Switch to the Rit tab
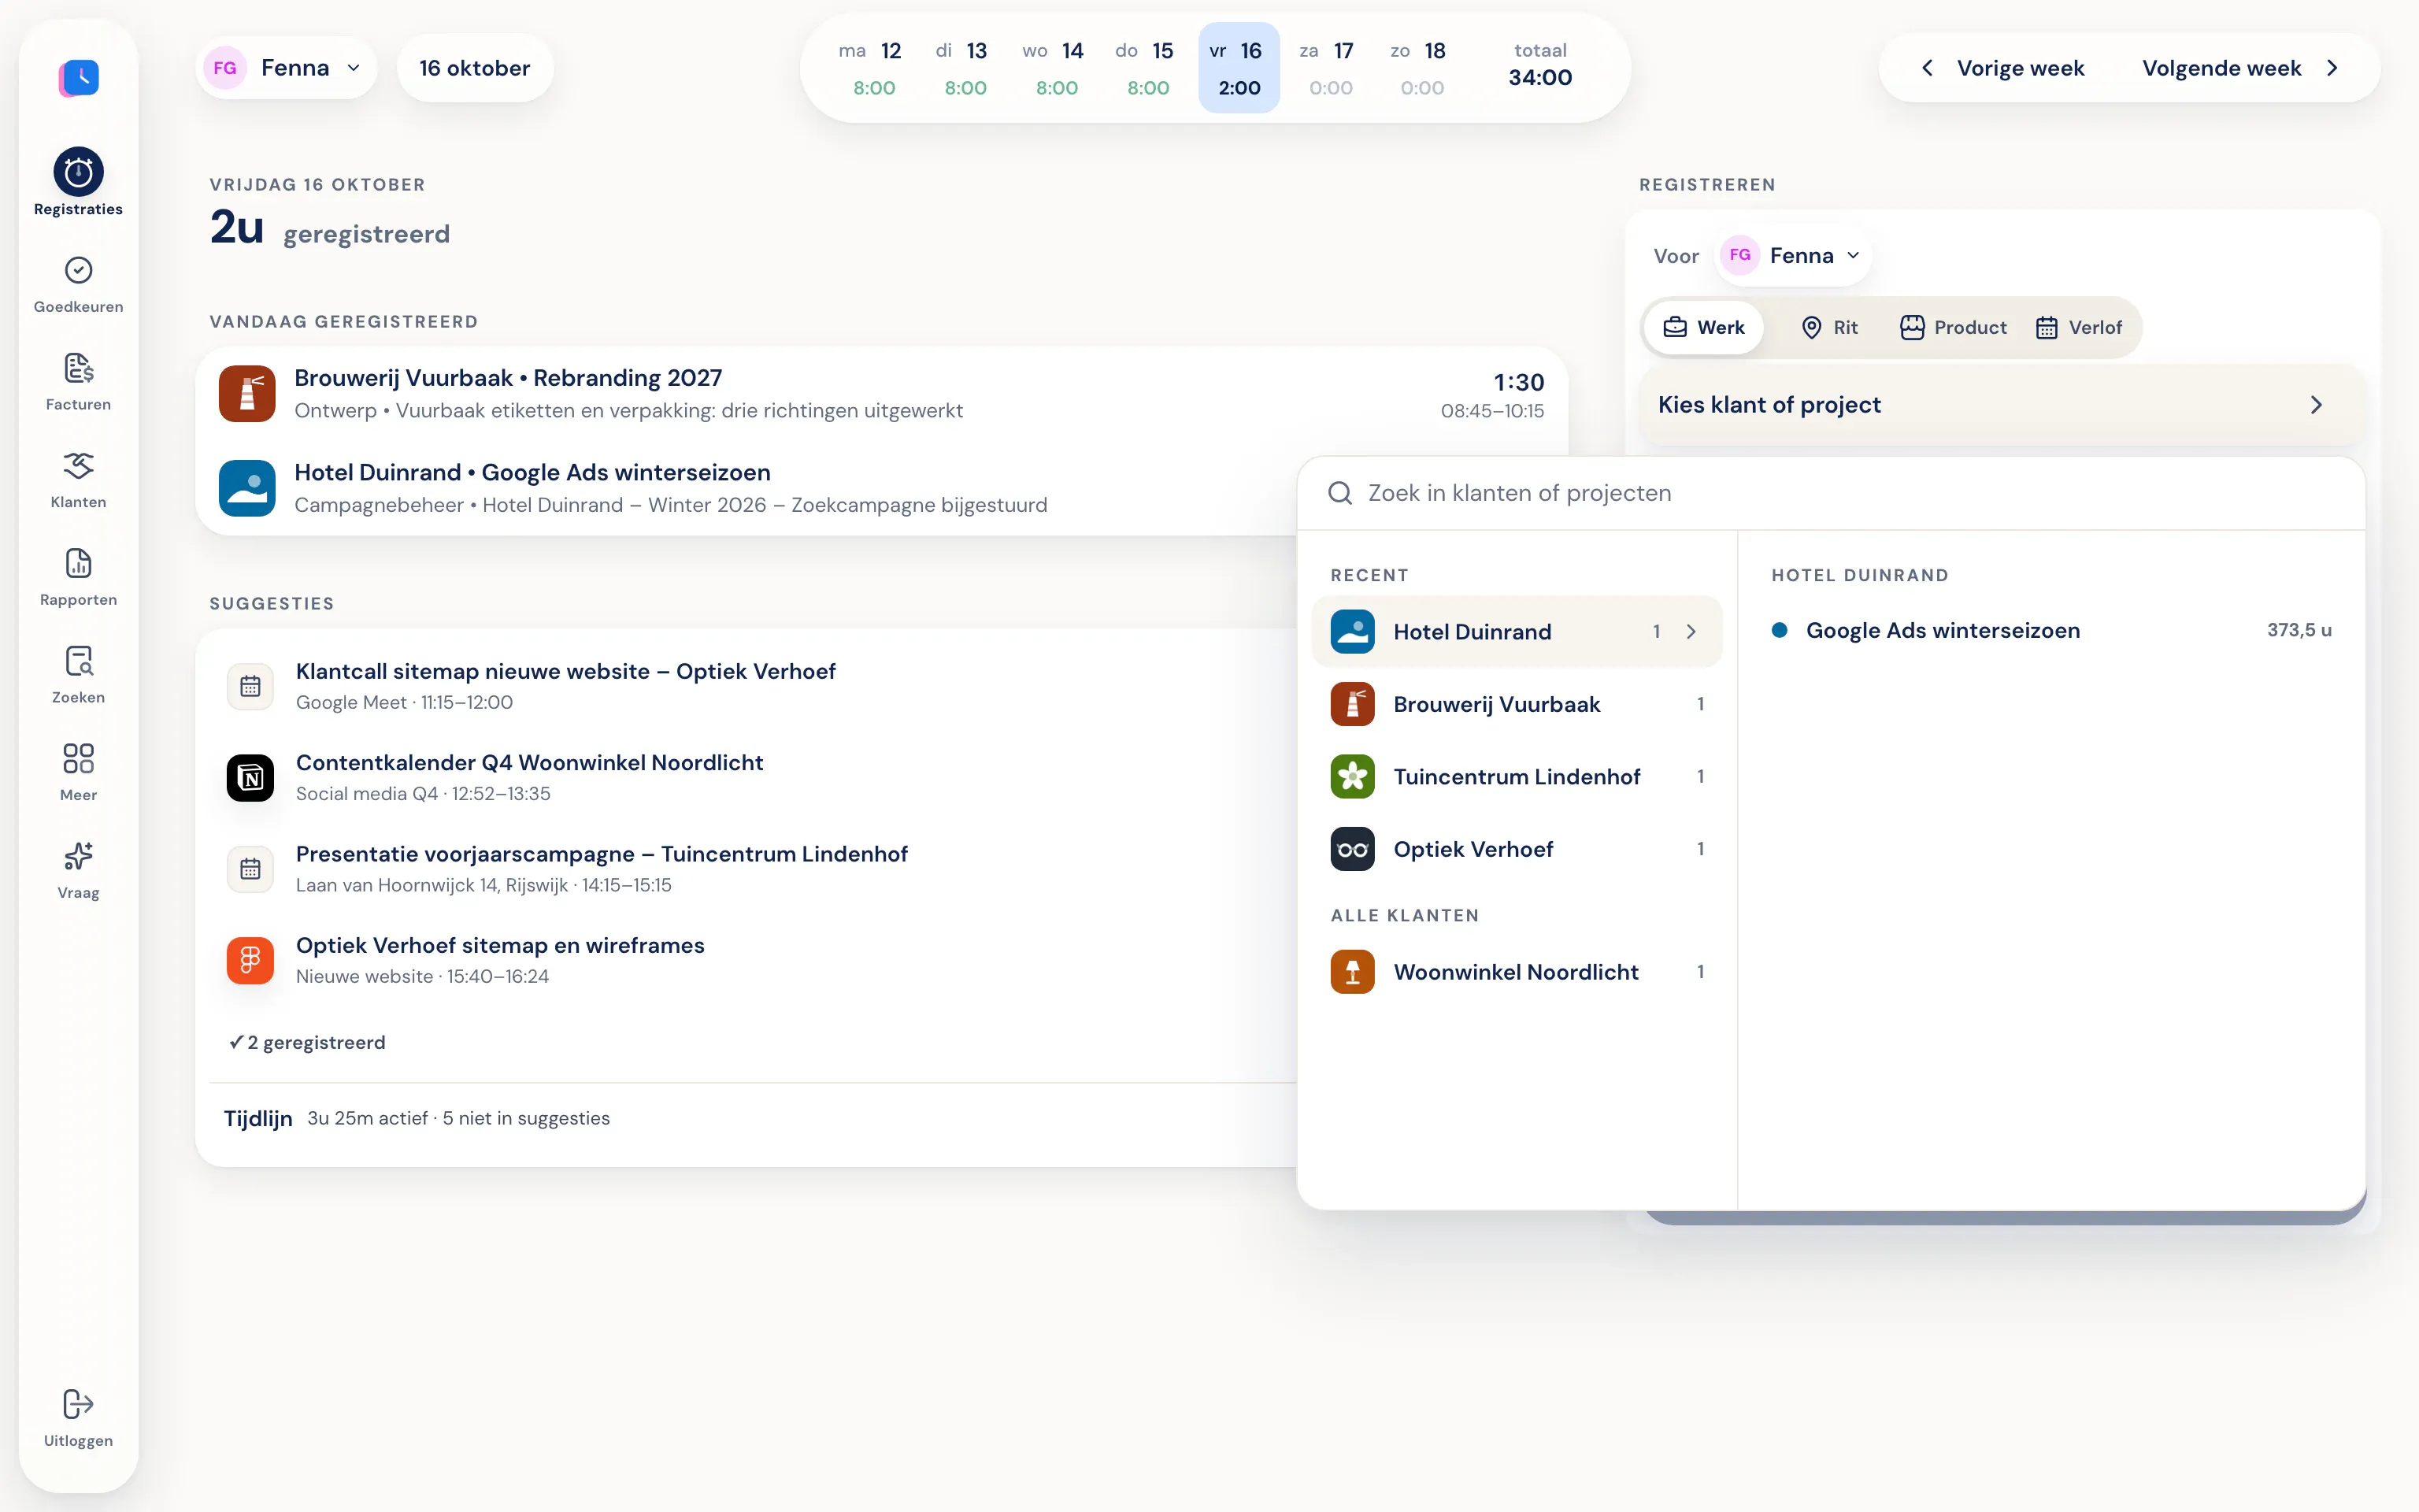2419x1512 pixels. click(x=1829, y=328)
